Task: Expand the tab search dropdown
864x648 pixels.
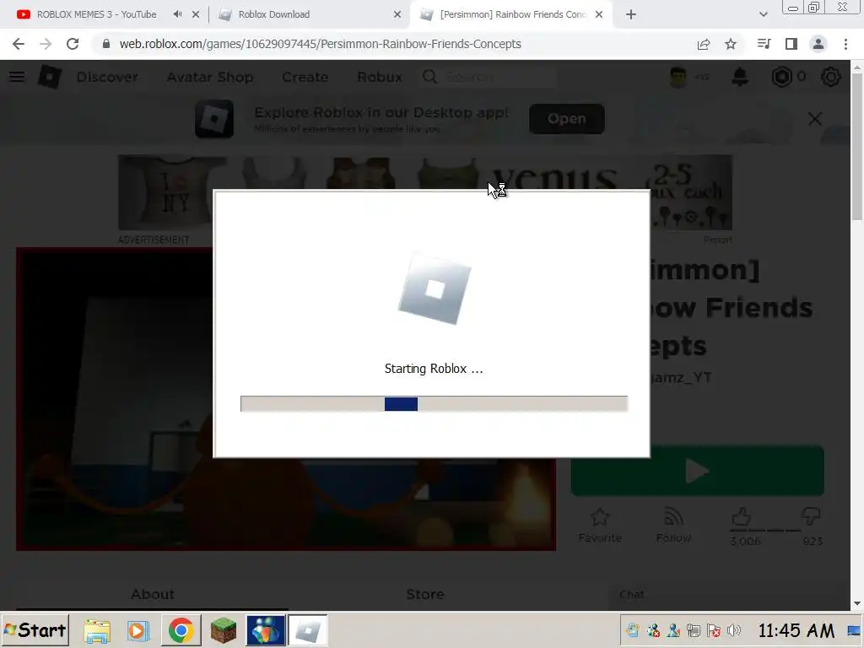Action: pos(763,14)
